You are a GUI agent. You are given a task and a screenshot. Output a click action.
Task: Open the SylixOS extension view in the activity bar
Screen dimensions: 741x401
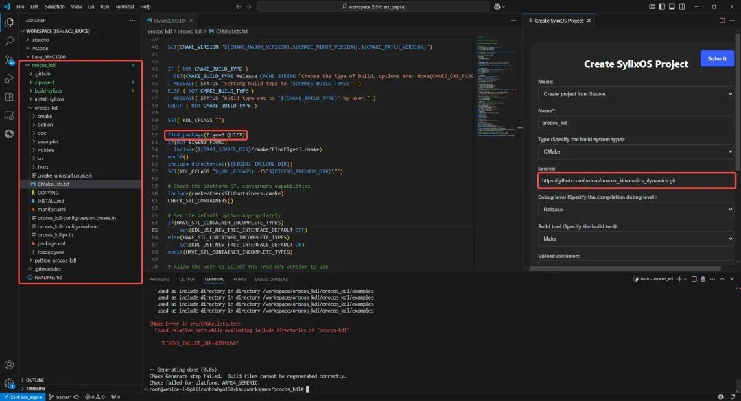[x=9, y=134]
